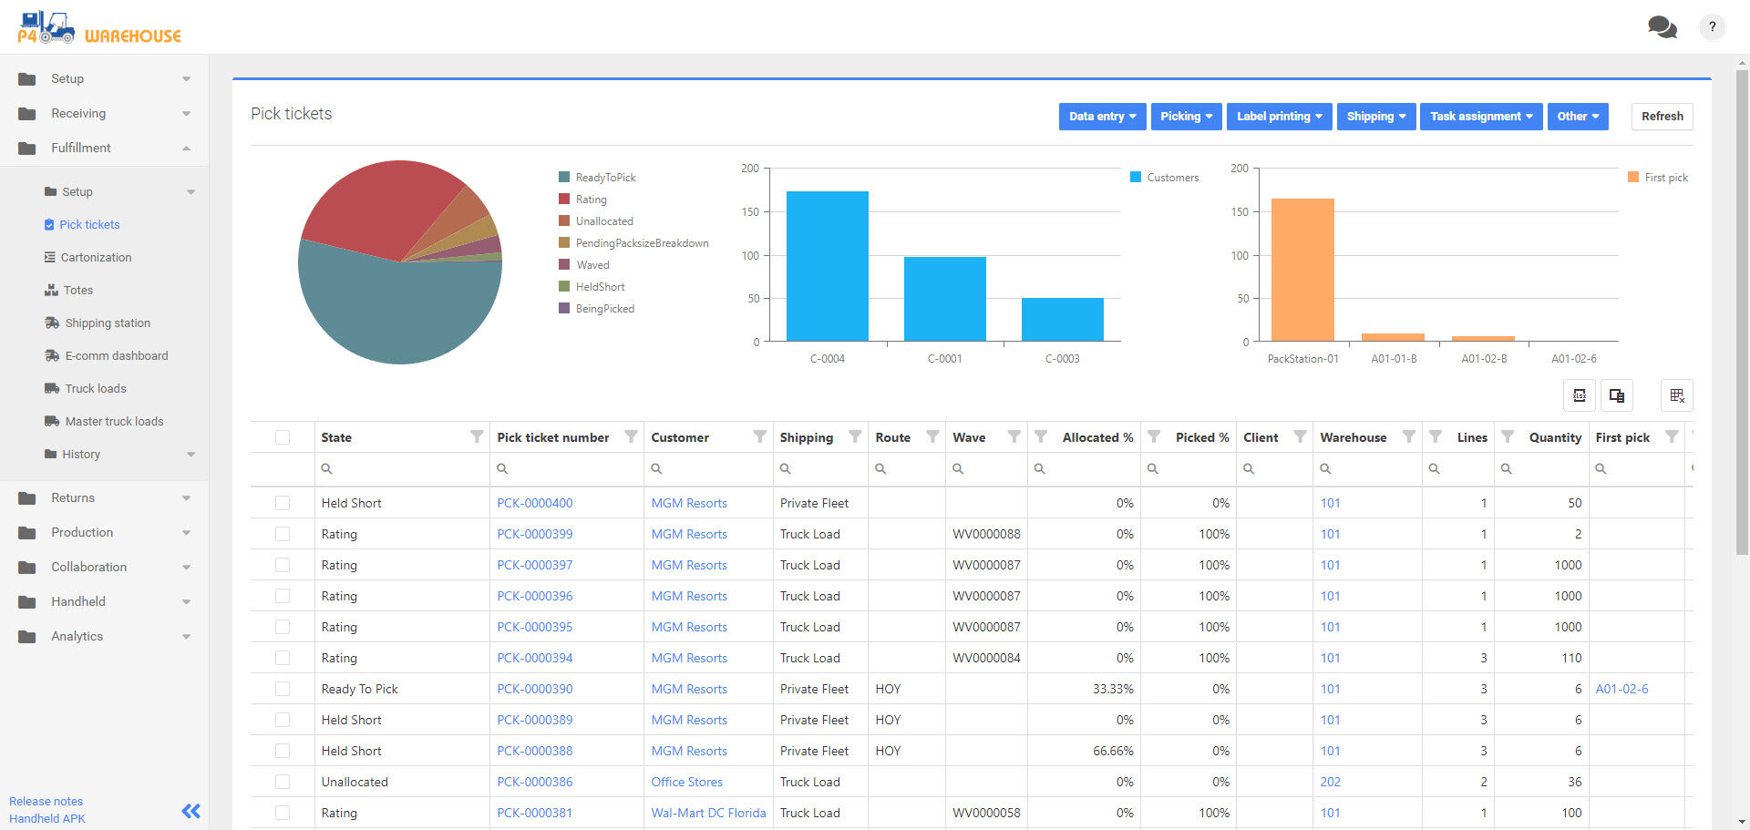Open E-comm dashboard in sidebar
The image size is (1750, 830).
pyautogui.click(x=116, y=356)
